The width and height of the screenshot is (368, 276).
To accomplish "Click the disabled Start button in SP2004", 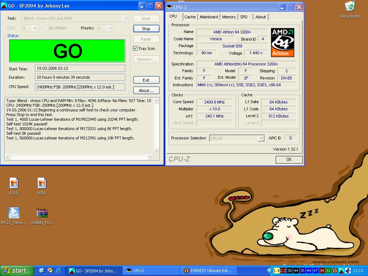I will (x=146, y=19).
